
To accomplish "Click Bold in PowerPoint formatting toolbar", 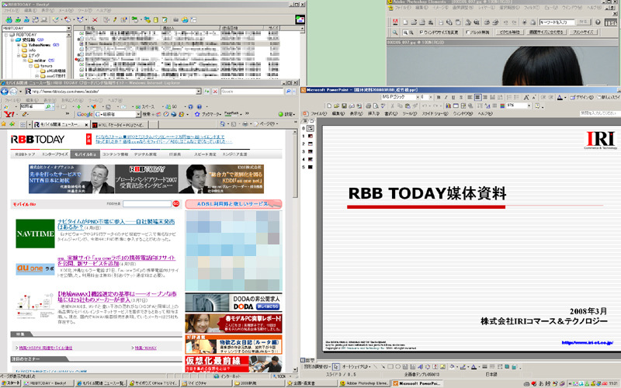I will 439,97.
